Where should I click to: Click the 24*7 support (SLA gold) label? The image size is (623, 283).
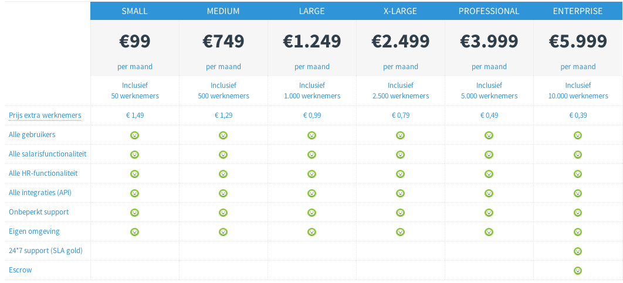click(x=46, y=251)
